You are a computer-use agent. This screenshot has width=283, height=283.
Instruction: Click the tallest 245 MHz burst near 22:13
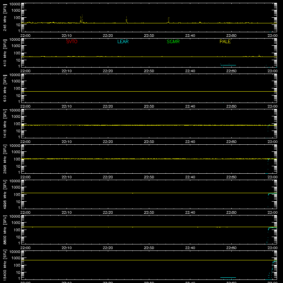(82, 19)
